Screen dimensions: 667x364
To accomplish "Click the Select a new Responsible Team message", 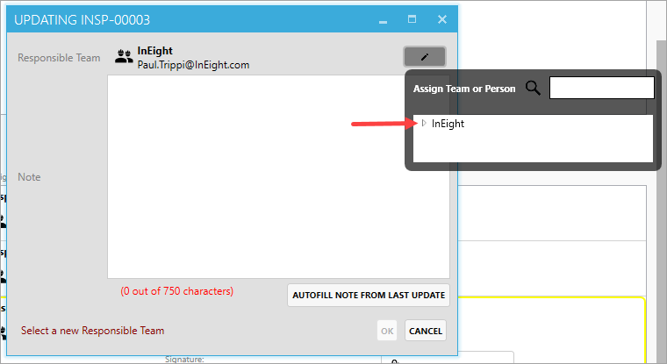I will [x=93, y=331].
